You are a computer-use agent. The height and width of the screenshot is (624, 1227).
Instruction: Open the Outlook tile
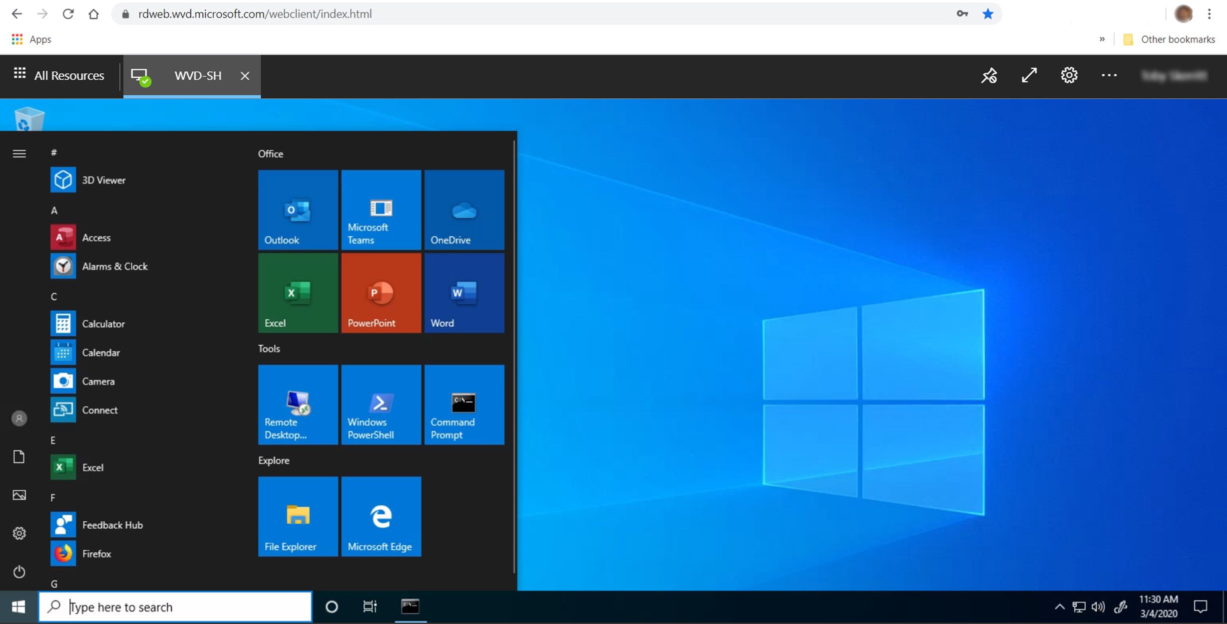[x=298, y=210]
